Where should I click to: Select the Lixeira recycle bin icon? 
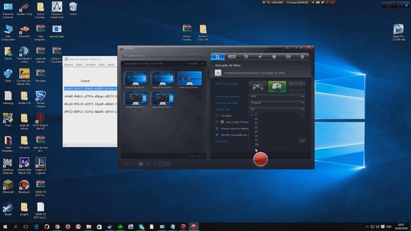[73, 8]
